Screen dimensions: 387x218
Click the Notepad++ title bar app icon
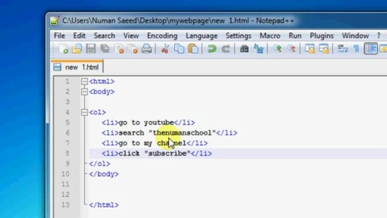click(55, 21)
